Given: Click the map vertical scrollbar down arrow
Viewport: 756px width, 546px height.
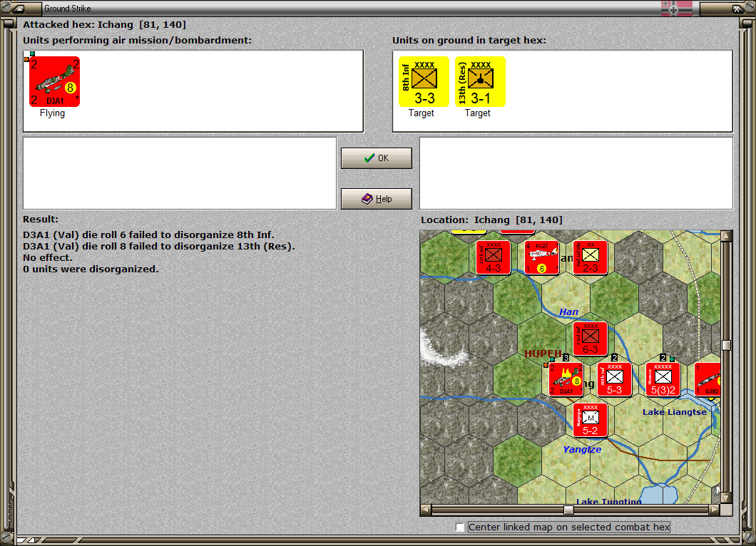Looking at the screenshot, I should pos(726,498).
